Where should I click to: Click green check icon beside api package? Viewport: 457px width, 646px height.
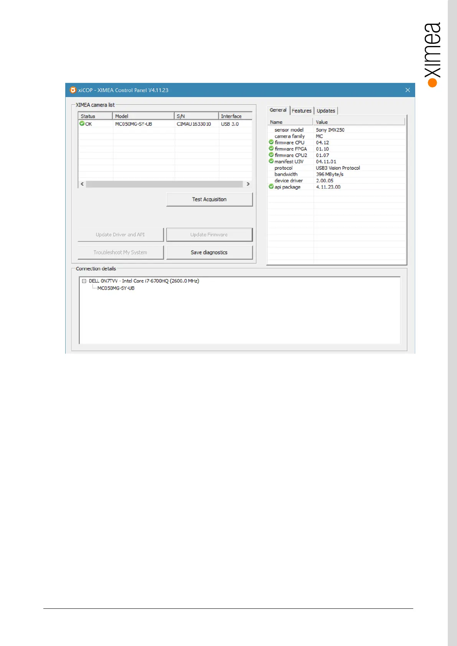271,187
